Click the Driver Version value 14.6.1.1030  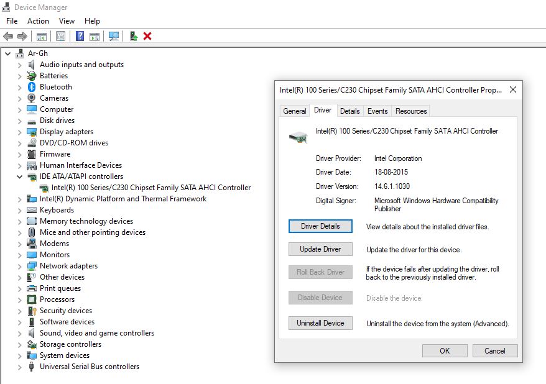click(392, 186)
